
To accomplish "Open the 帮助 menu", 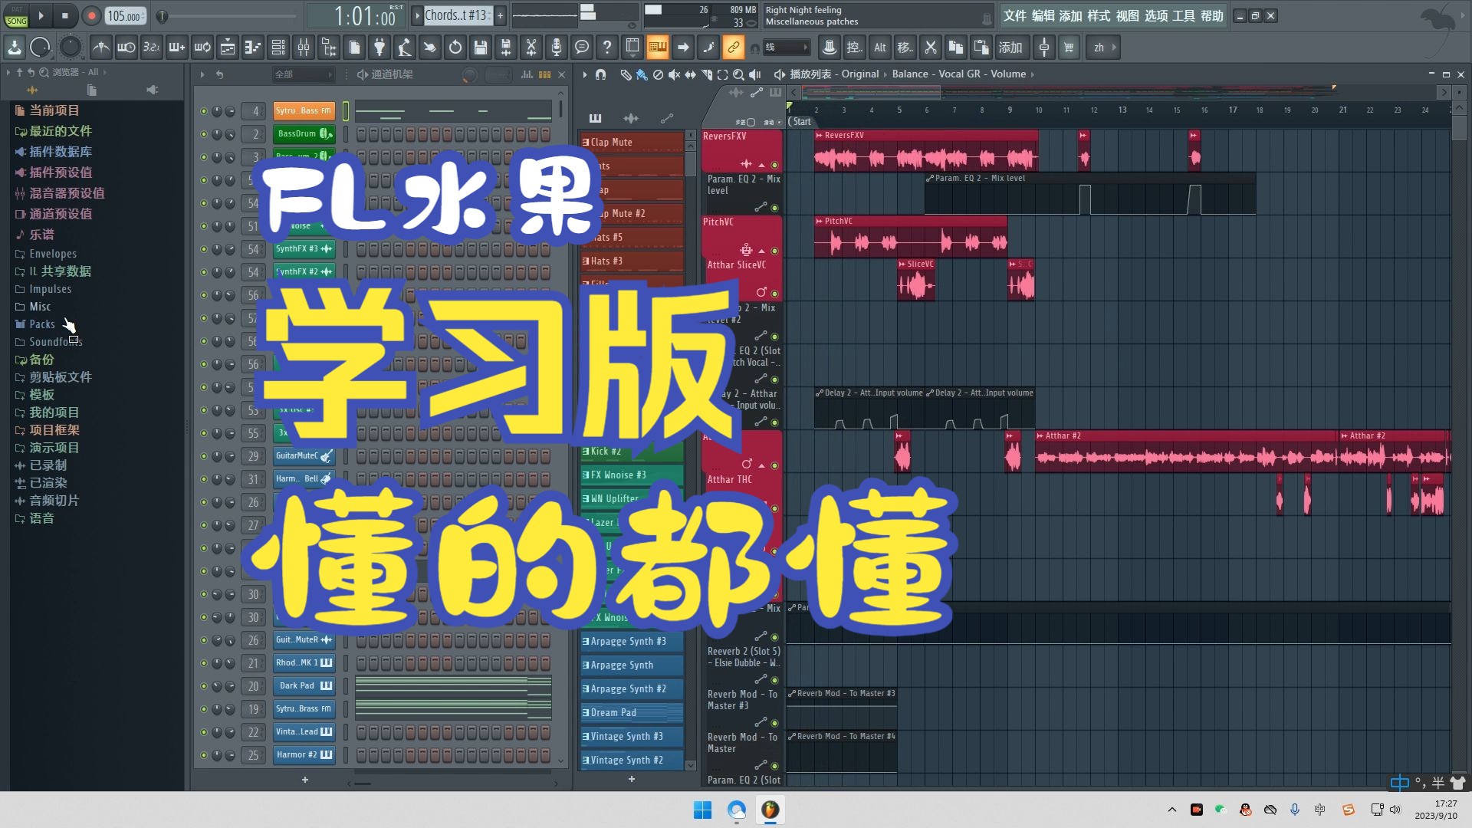I will pyautogui.click(x=1211, y=16).
